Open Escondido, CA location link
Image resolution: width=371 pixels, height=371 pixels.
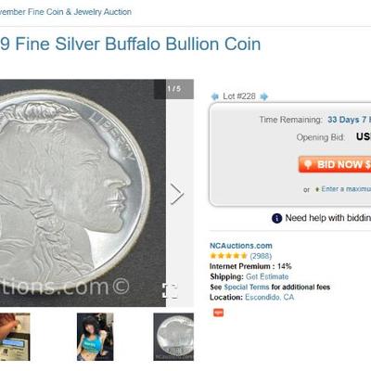pyautogui.click(x=269, y=297)
